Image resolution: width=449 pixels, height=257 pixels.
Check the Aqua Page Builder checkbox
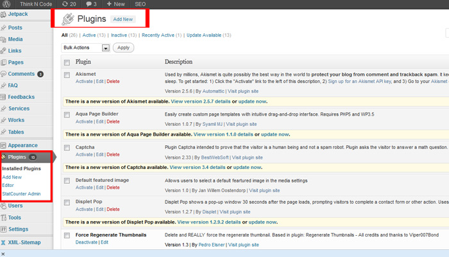point(67,115)
